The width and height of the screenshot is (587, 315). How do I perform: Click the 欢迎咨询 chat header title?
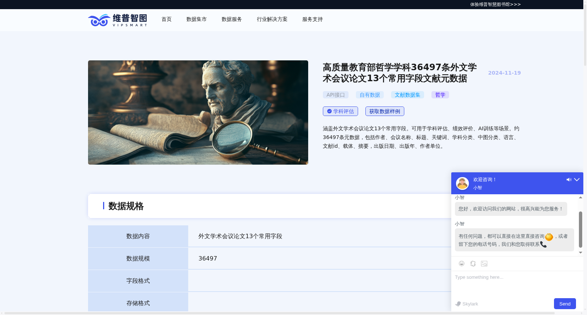point(485,180)
